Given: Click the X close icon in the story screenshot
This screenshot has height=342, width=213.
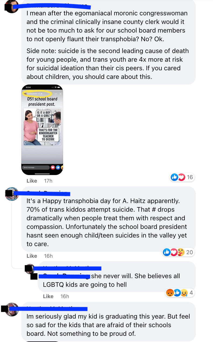Looking at the screenshot, I should pos(60,94).
